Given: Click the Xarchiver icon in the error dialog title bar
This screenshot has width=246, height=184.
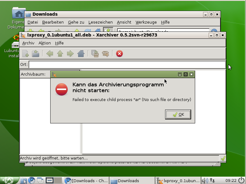Looking at the screenshot, I should click(x=54, y=75).
